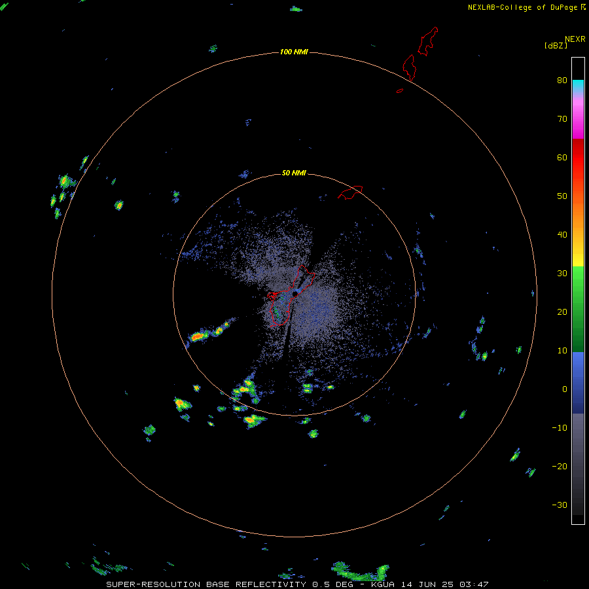This screenshot has width=589, height=589.
Task: Click the 10 value on the dBZ scale
Action: [x=562, y=351]
